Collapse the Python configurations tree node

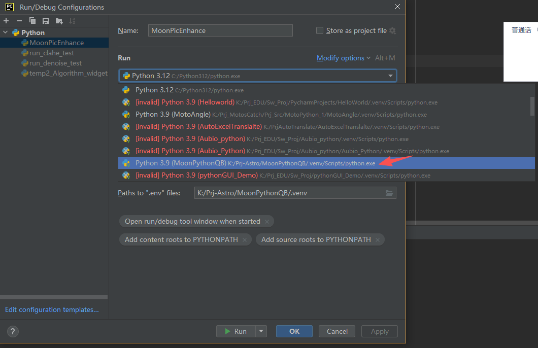pyautogui.click(x=6, y=32)
